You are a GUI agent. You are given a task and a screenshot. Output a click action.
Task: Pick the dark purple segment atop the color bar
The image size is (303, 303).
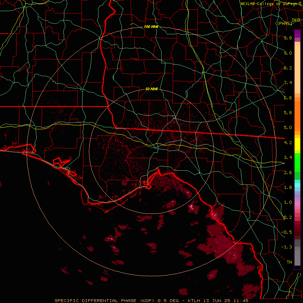point(297,34)
